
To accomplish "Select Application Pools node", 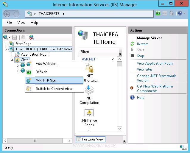I will [x=35, y=54].
